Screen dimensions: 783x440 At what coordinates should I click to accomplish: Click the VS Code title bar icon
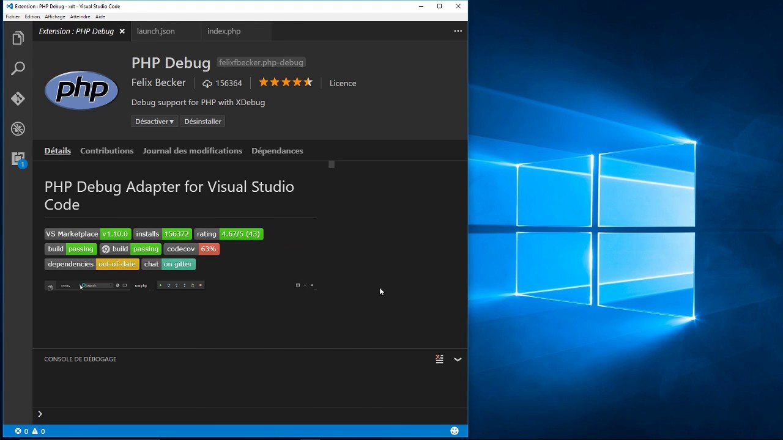pyautogui.click(x=9, y=6)
